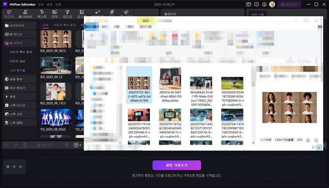Click the download center icon
329x188 pixels.
264,4
